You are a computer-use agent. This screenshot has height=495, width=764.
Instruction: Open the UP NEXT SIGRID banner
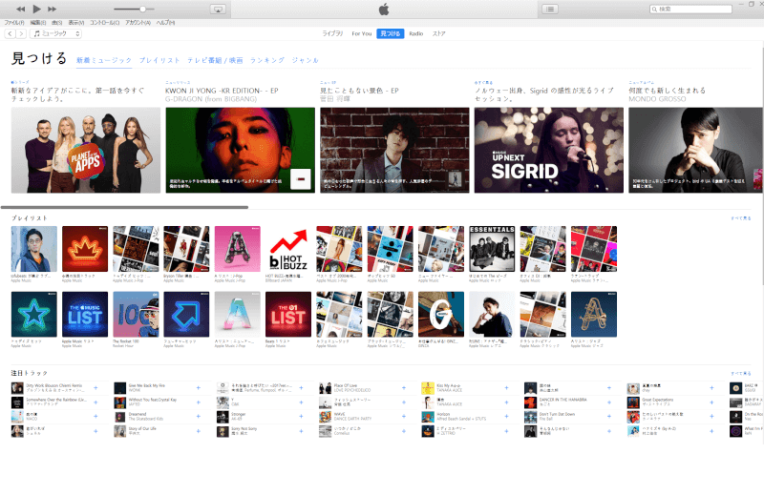coord(548,150)
